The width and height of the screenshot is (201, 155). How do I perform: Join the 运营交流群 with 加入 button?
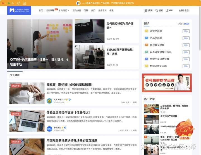(186, 31)
